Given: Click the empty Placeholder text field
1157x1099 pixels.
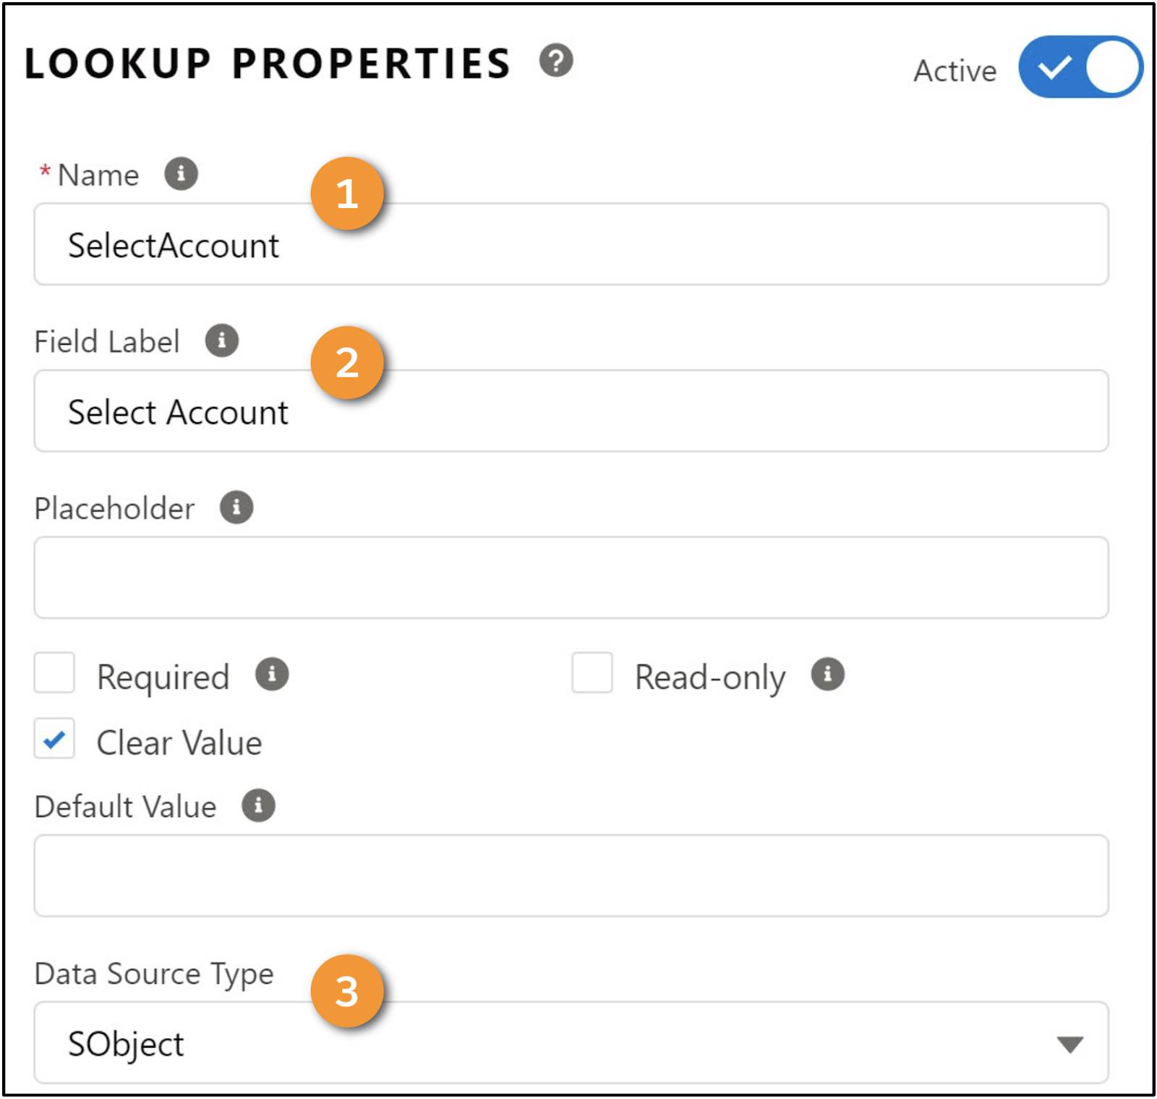Looking at the screenshot, I should coord(571,578).
